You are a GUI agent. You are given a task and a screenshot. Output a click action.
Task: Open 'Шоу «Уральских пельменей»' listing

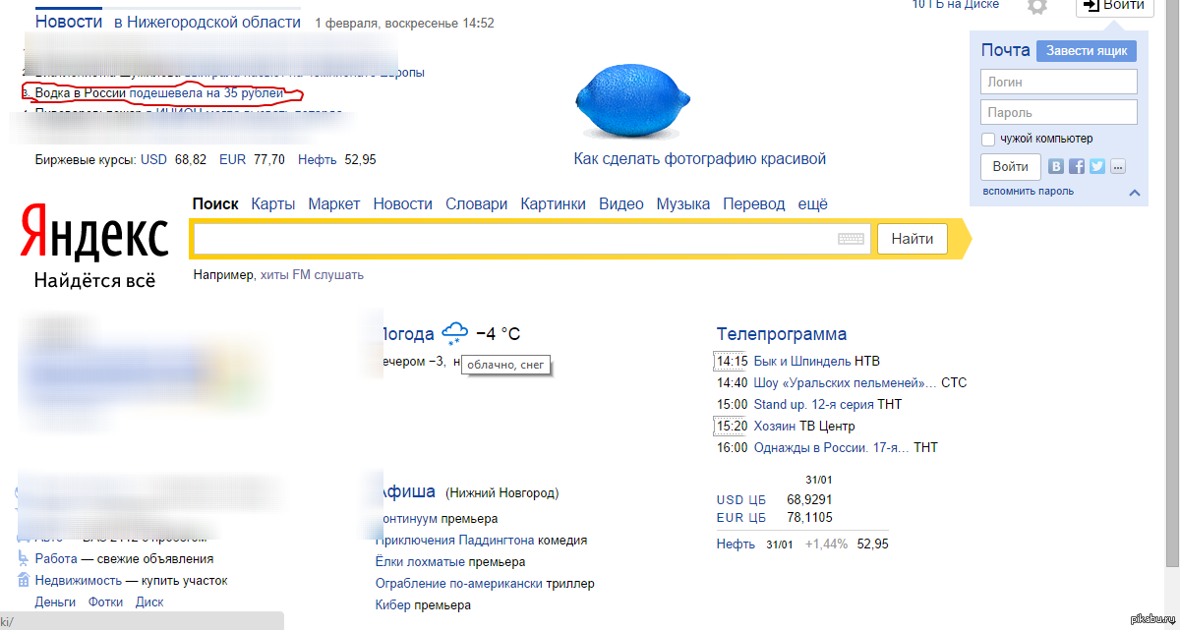(x=846, y=382)
